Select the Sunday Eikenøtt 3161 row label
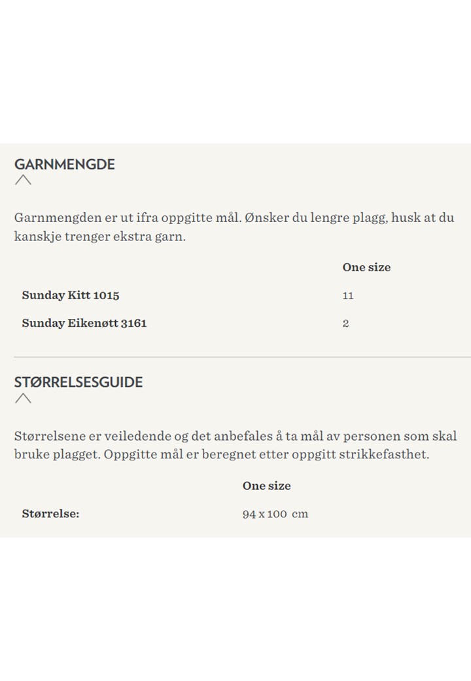The height and width of the screenshot is (681, 471). click(x=84, y=323)
